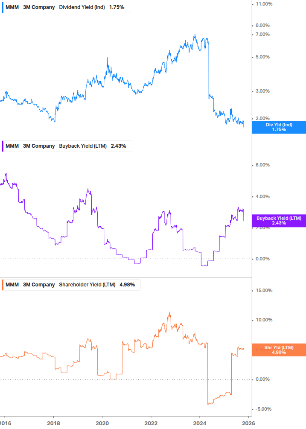Click the 1.75% value in Dividend Yield legend

[117, 7]
